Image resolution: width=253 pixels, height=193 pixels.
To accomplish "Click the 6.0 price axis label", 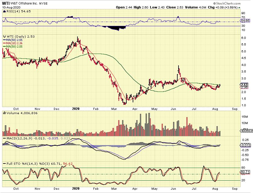I will (x=244, y=38).
